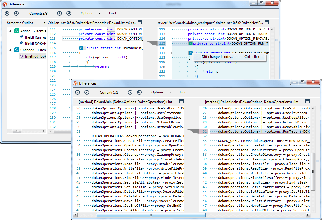Collapse code fold at left line 115
322x220 pixels.
tap(61, 48)
